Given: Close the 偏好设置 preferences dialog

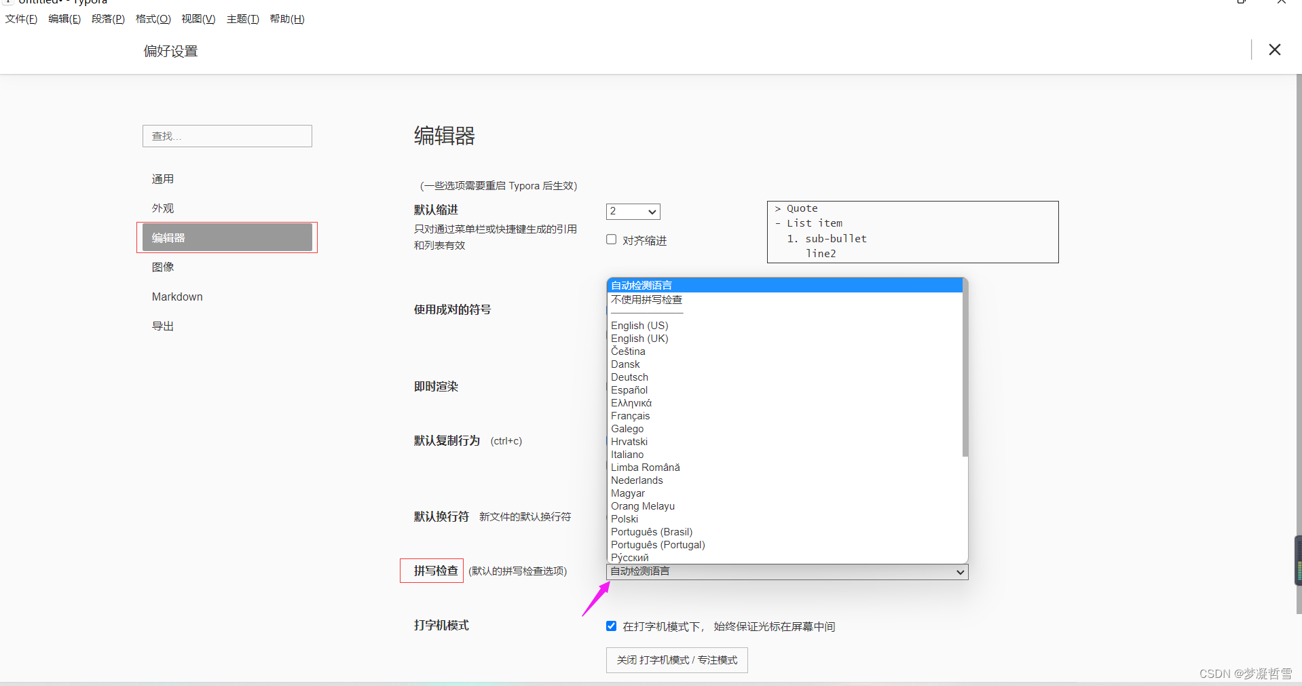Looking at the screenshot, I should (1274, 50).
